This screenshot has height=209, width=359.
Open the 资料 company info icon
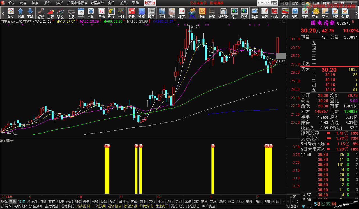point(141,13)
